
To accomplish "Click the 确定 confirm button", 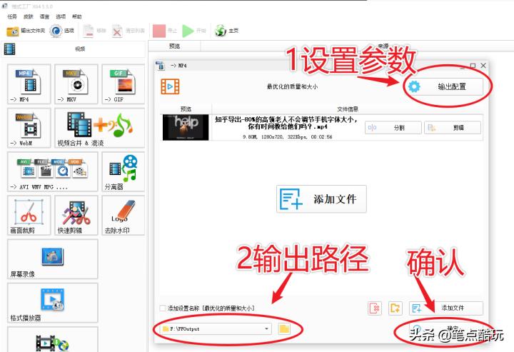I will tap(445, 329).
